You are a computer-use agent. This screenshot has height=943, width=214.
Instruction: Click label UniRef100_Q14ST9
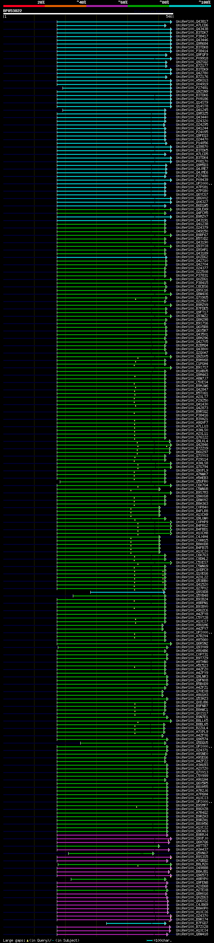(x=192, y=102)
